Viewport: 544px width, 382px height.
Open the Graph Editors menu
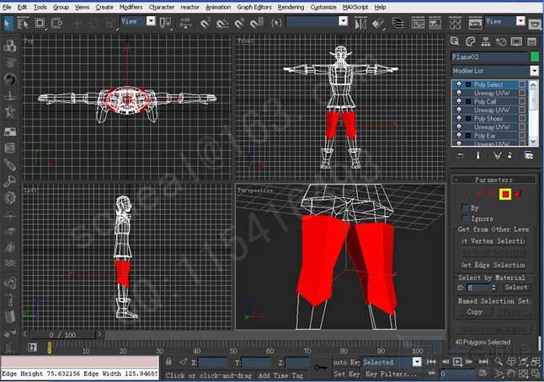(254, 7)
